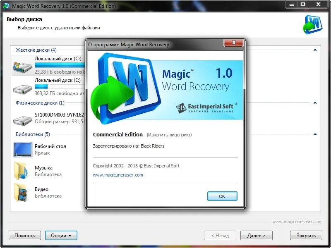
Task: Click the Copyright 2002 - 2013 text
Action: [136, 166]
